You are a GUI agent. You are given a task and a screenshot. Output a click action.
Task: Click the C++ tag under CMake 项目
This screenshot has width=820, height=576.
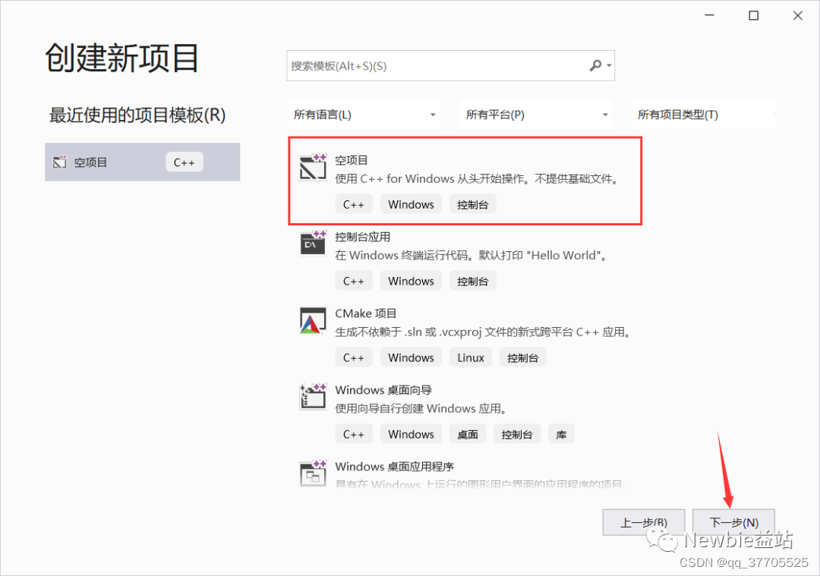pyautogui.click(x=354, y=357)
